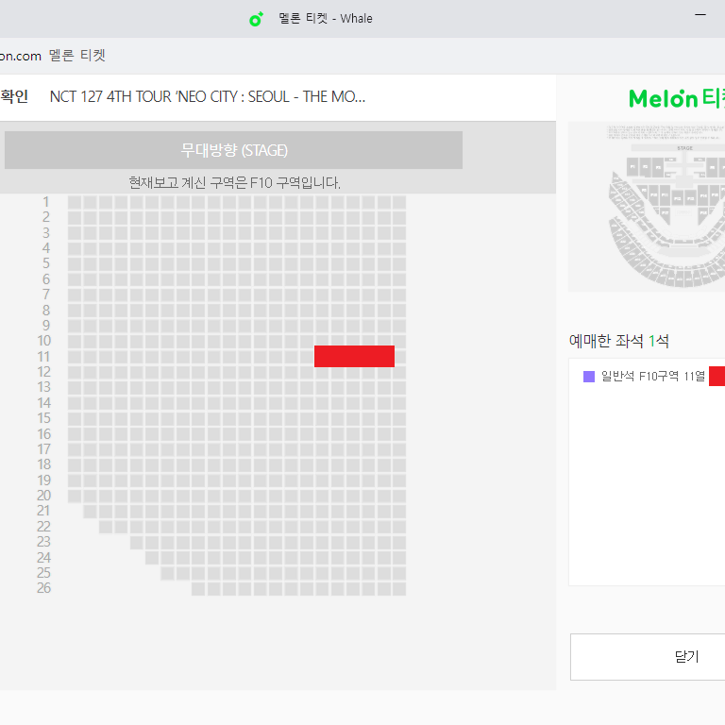Click the Melon ticket green logo
725x725 pixels.
coord(677,98)
